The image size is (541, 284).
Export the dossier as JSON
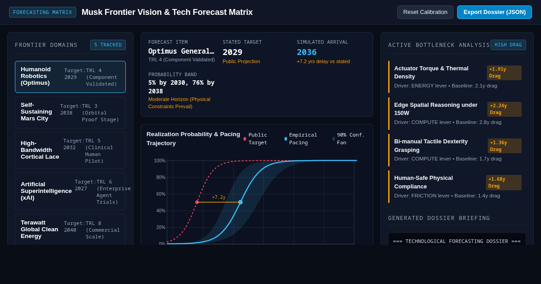(495, 12)
